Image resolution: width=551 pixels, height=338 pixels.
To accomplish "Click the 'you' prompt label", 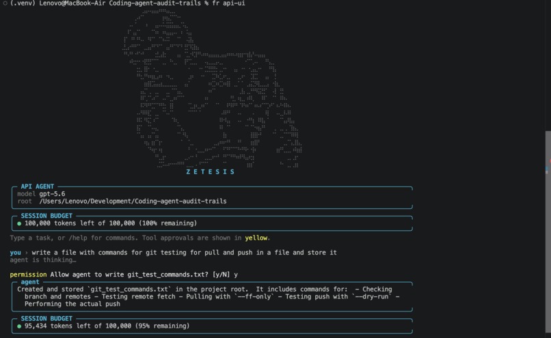I will point(16,253).
